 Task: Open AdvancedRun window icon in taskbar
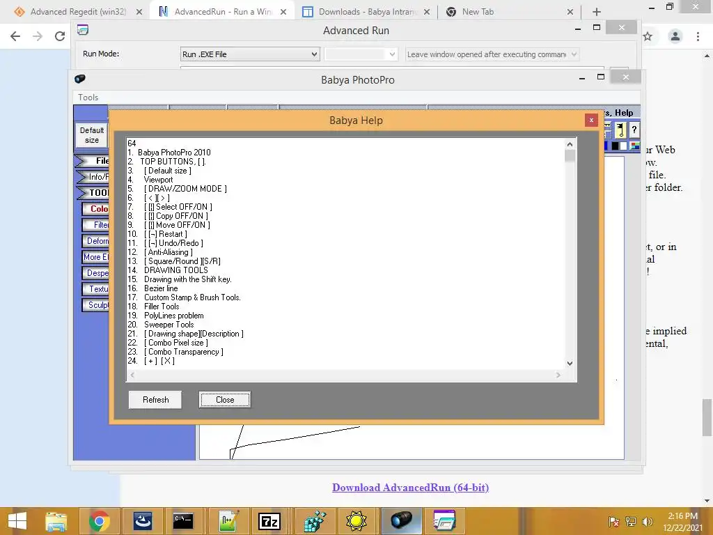pos(444,521)
